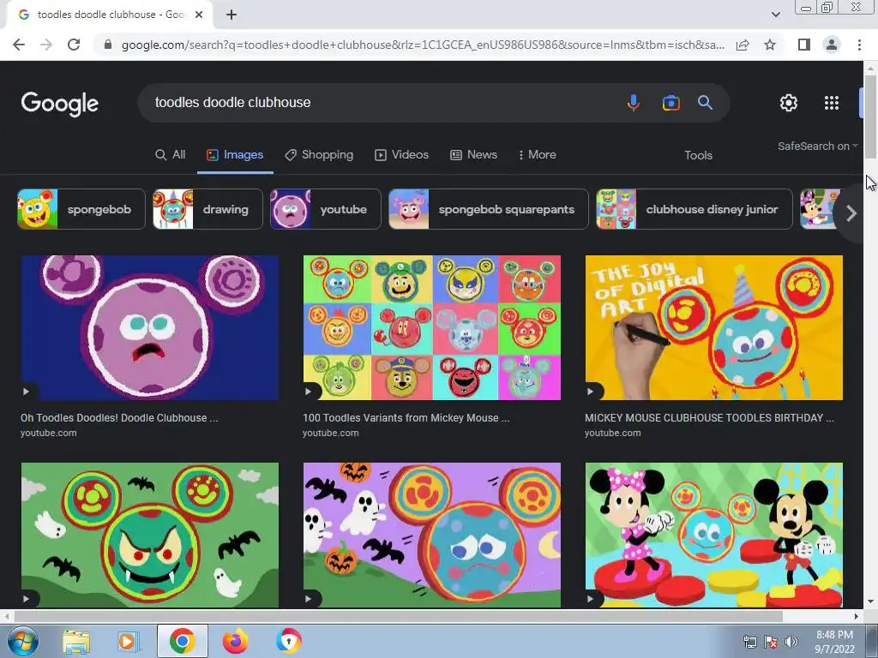Click the taskbar clock showing 8:48 PM
Image resolution: width=878 pixels, height=658 pixels.
[x=834, y=642]
